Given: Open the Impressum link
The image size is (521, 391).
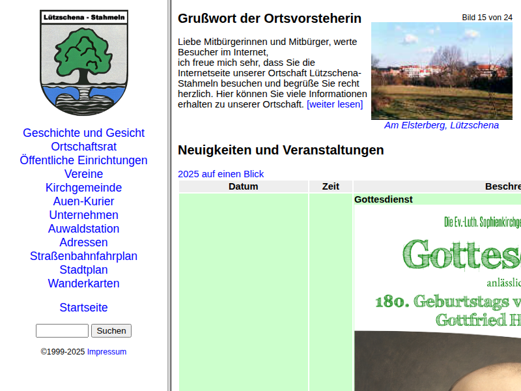Looking at the screenshot, I should (x=107, y=351).
